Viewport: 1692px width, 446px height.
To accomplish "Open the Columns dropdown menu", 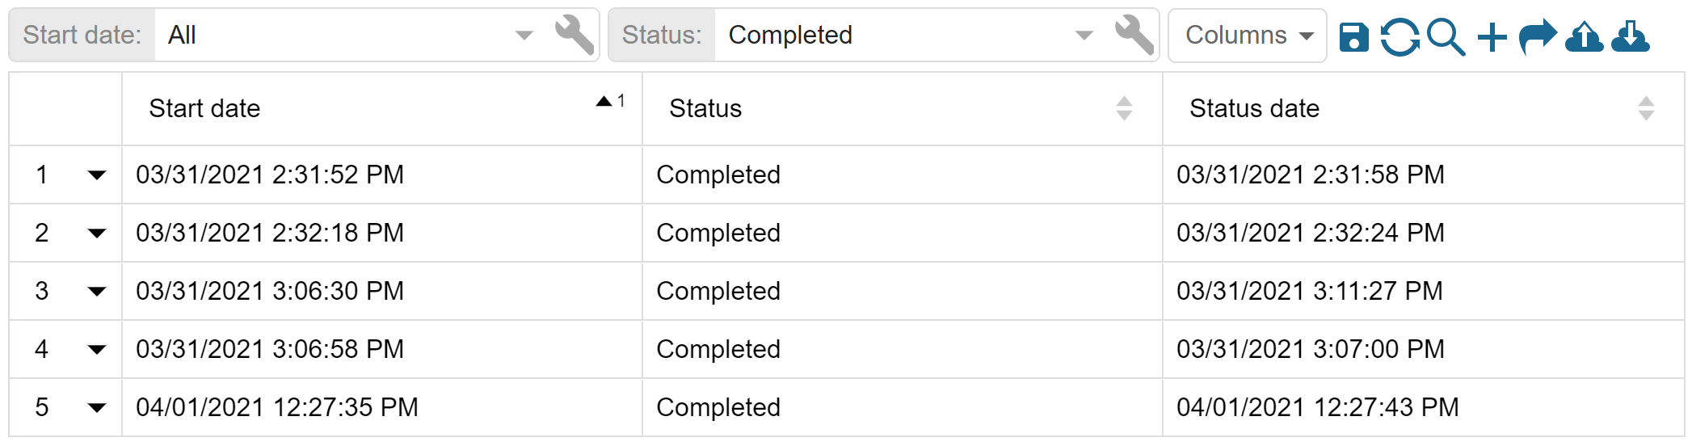I will click(x=1248, y=36).
